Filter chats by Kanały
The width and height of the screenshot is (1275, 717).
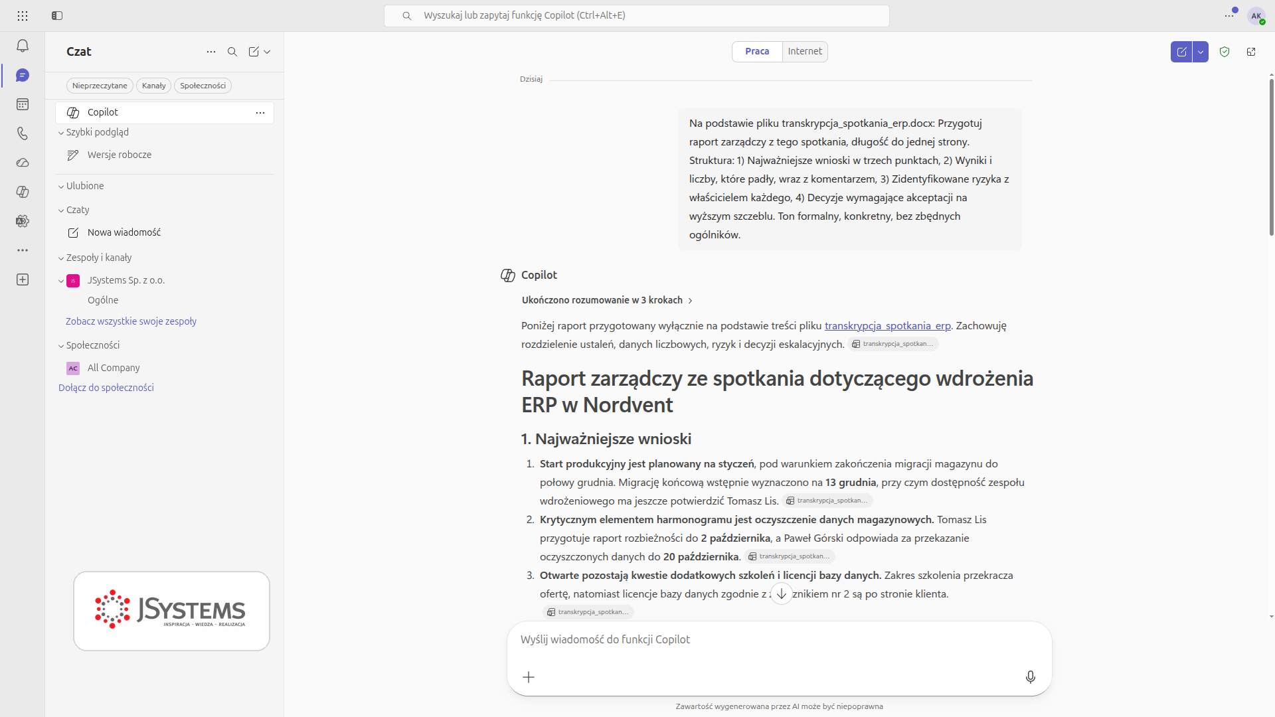pos(154,86)
